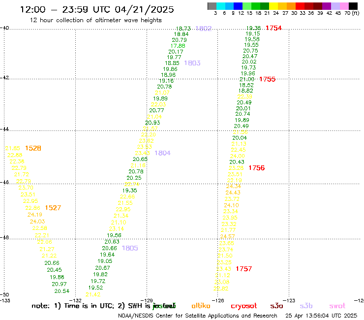Click the longitude axis label -123

289,300
